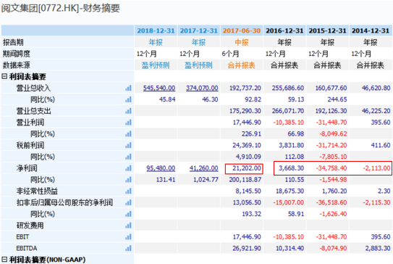
Task: Click net profit value 21,202.00
Action: (x=247, y=168)
